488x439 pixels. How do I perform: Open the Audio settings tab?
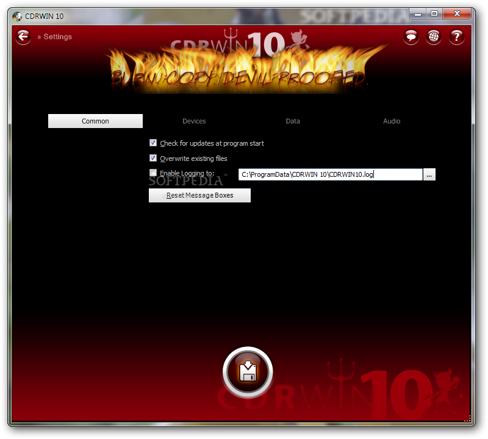tap(392, 121)
